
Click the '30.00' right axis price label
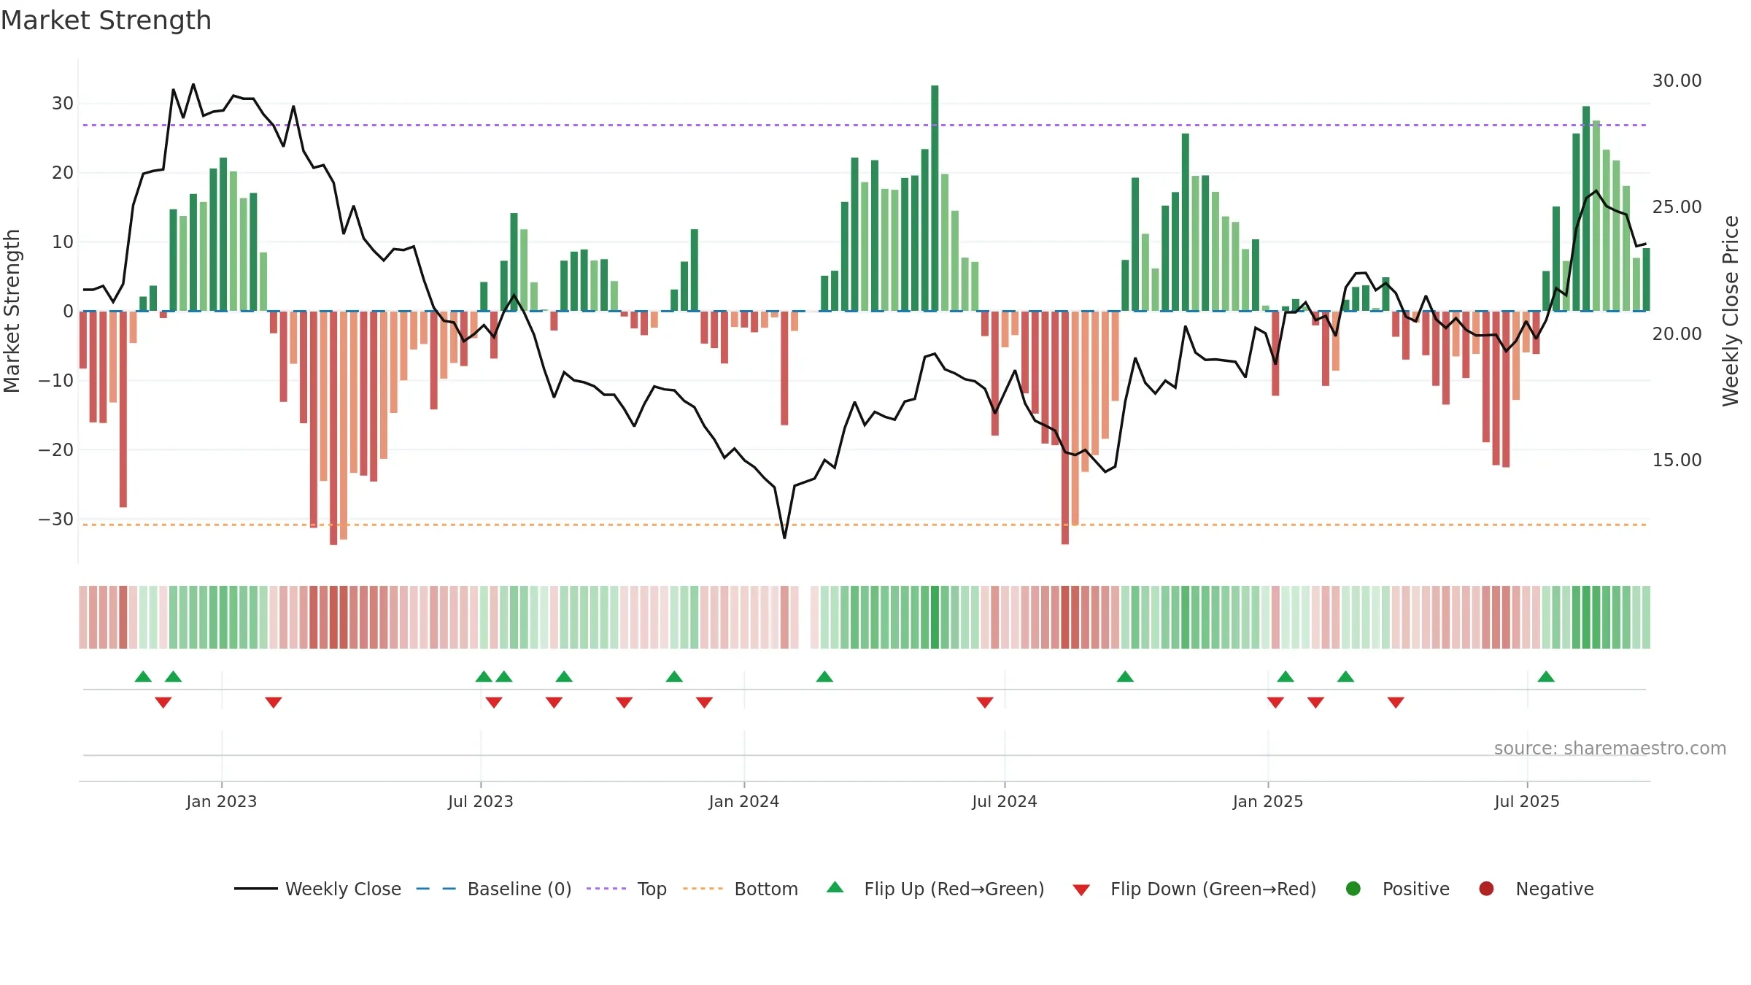[x=1677, y=80]
